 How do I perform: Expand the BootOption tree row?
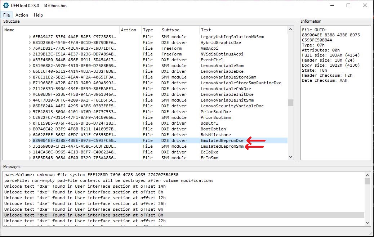click(30, 129)
